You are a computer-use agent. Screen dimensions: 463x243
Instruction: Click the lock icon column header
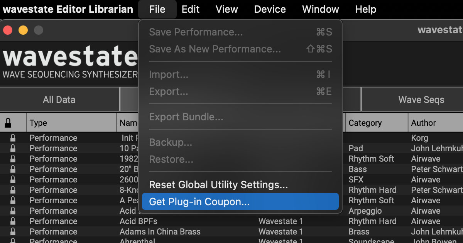[8, 123]
